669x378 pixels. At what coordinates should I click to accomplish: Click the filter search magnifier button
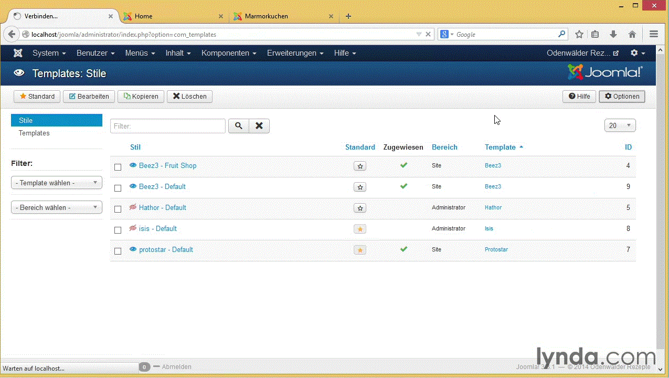(x=238, y=126)
